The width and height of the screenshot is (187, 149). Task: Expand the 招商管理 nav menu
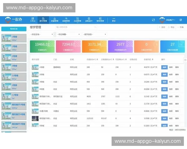click(x=66, y=20)
